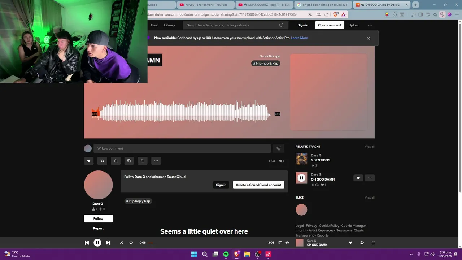462x260 pixels.
Task: Open cast to device icon in player
Action: (280, 243)
